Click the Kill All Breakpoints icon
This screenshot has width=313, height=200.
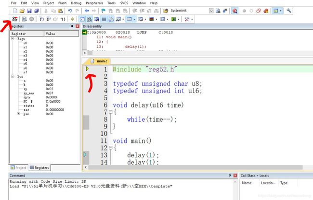click(x=266, y=11)
